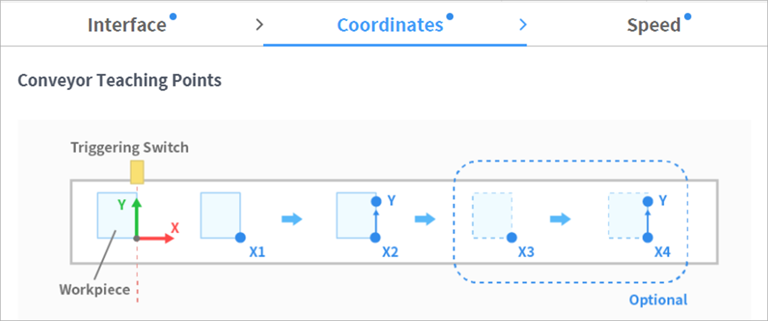The image size is (768, 321).
Task: Go to the Speed tab
Action: point(654,25)
